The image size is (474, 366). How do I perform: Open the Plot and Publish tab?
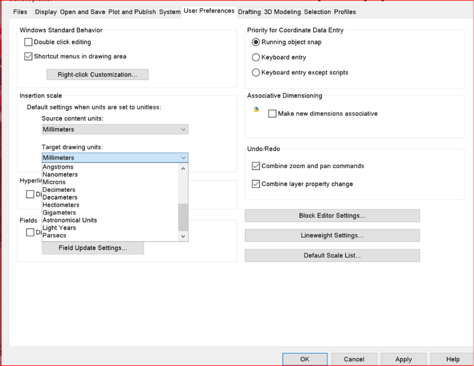tap(132, 12)
